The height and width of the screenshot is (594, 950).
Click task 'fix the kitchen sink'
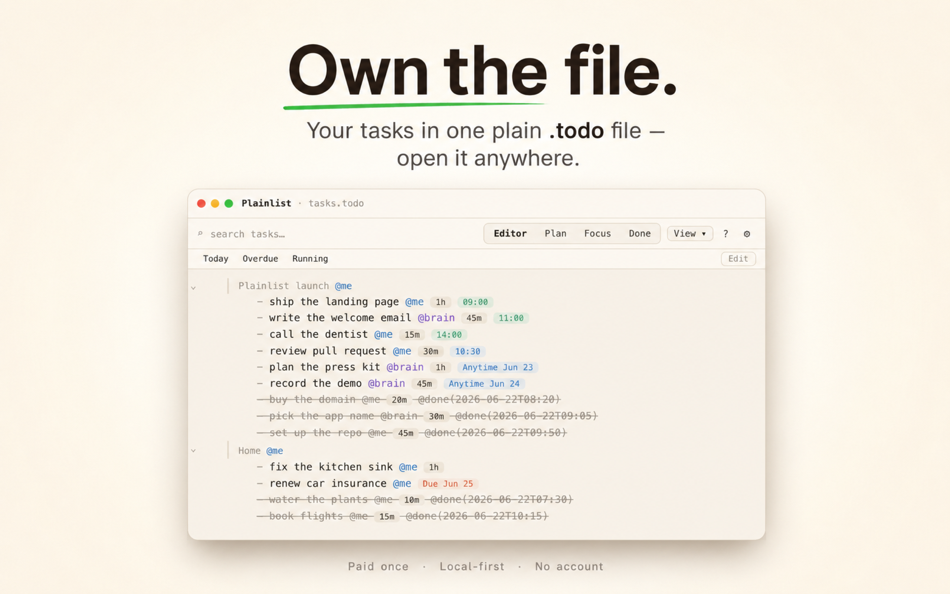point(331,467)
